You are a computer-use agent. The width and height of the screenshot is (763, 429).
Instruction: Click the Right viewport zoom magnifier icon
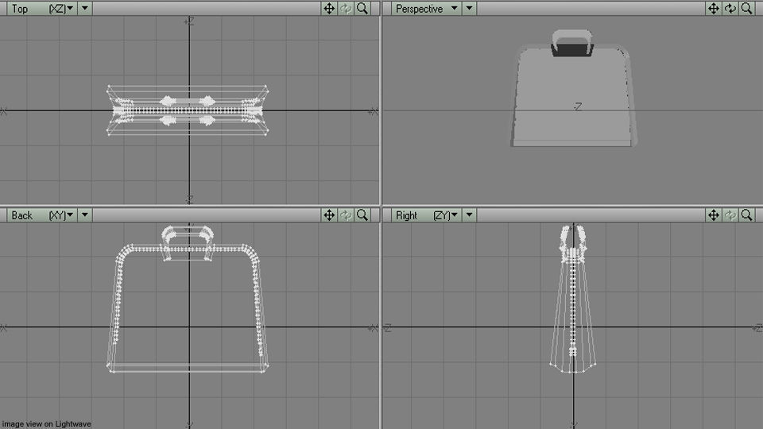pos(746,215)
